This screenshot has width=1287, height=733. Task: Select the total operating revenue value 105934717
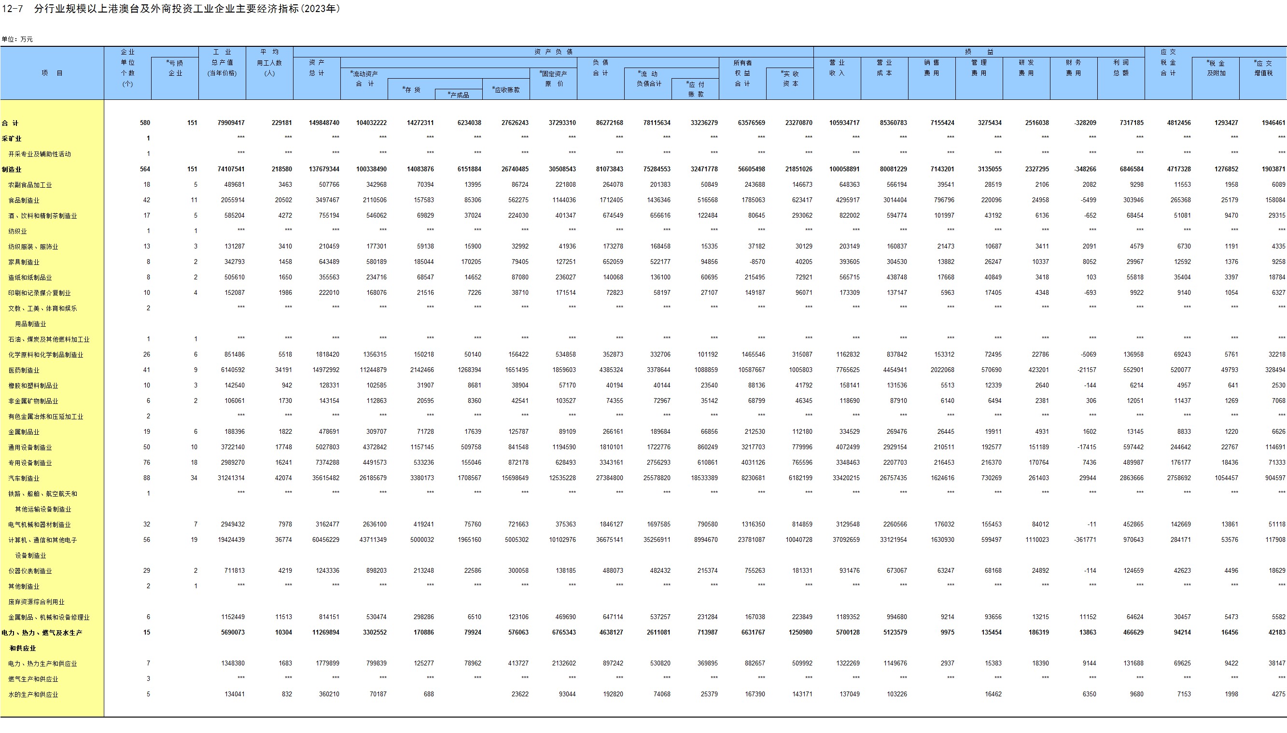[844, 123]
